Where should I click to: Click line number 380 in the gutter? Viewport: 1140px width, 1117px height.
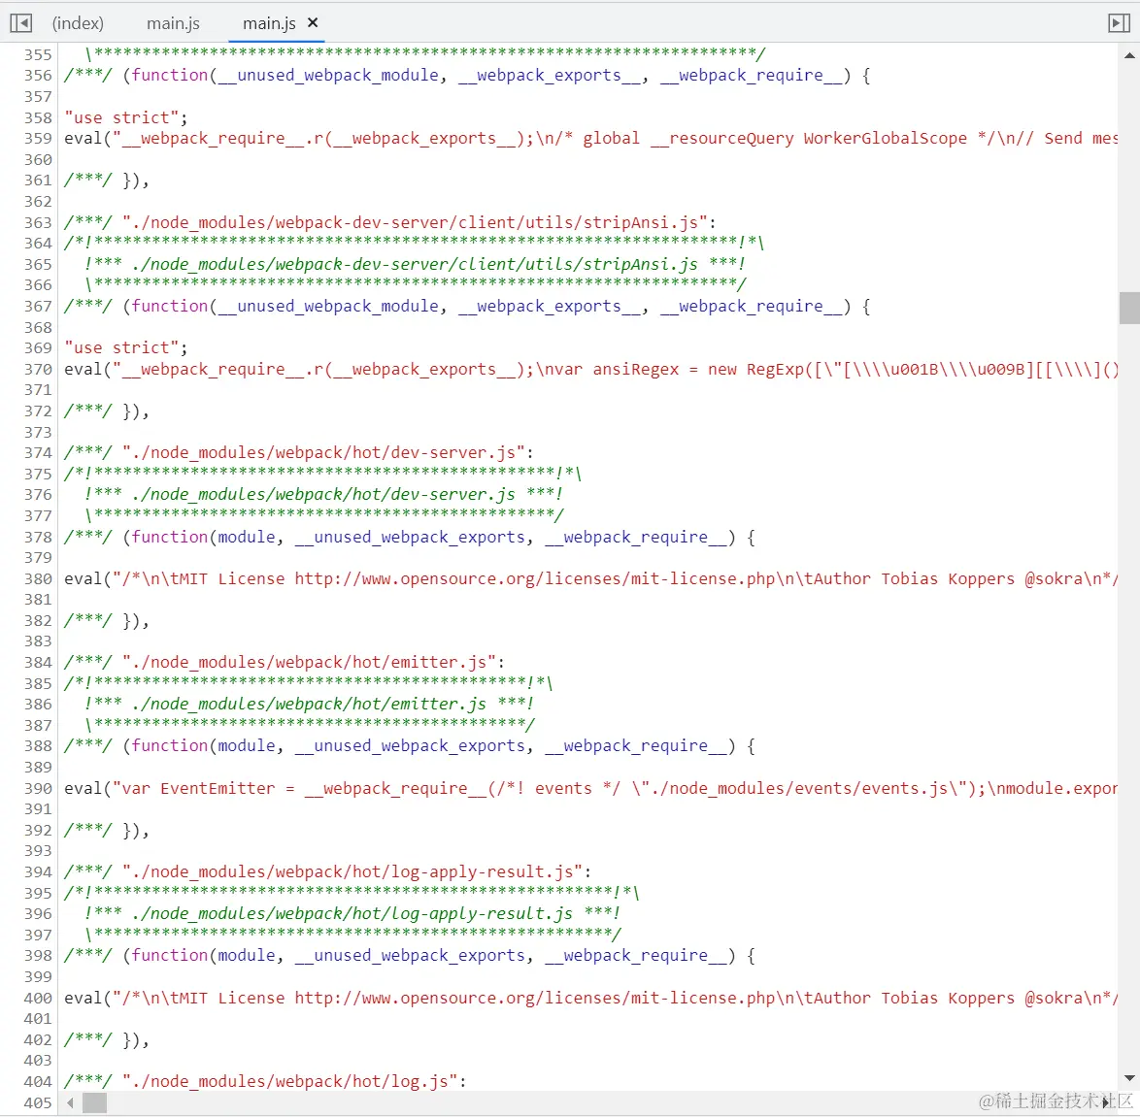coord(38,579)
